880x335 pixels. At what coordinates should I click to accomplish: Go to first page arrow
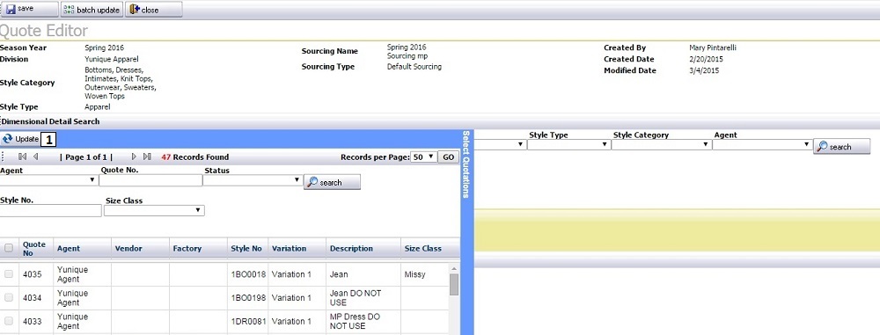(x=23, y=157)
